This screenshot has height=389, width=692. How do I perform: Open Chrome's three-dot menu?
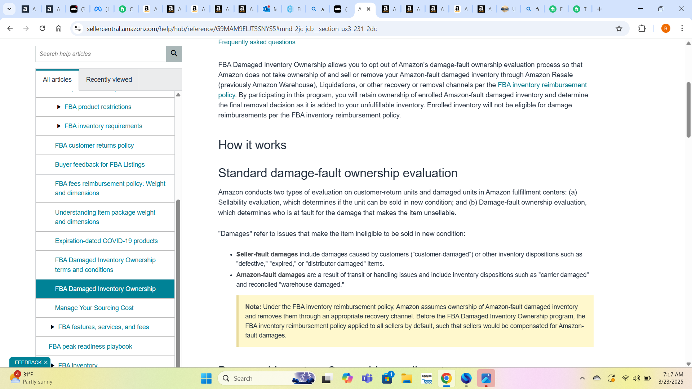point(682,28)
